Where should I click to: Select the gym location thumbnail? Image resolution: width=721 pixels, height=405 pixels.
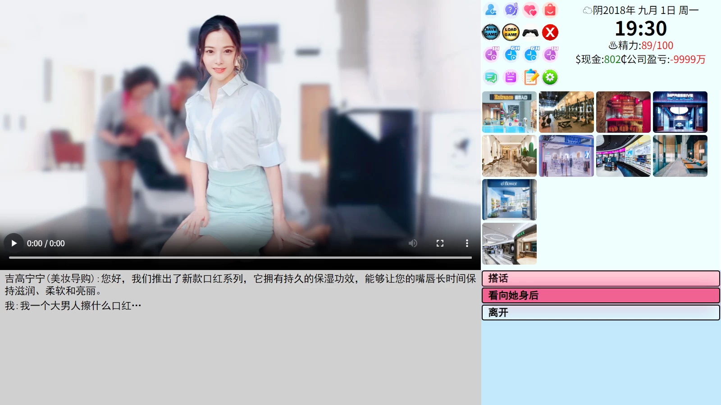(x=566, y=112)
